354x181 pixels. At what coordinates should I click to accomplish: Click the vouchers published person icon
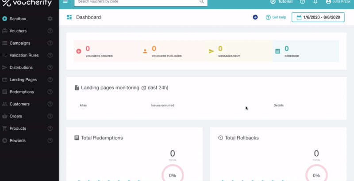[x=145, y=51]
